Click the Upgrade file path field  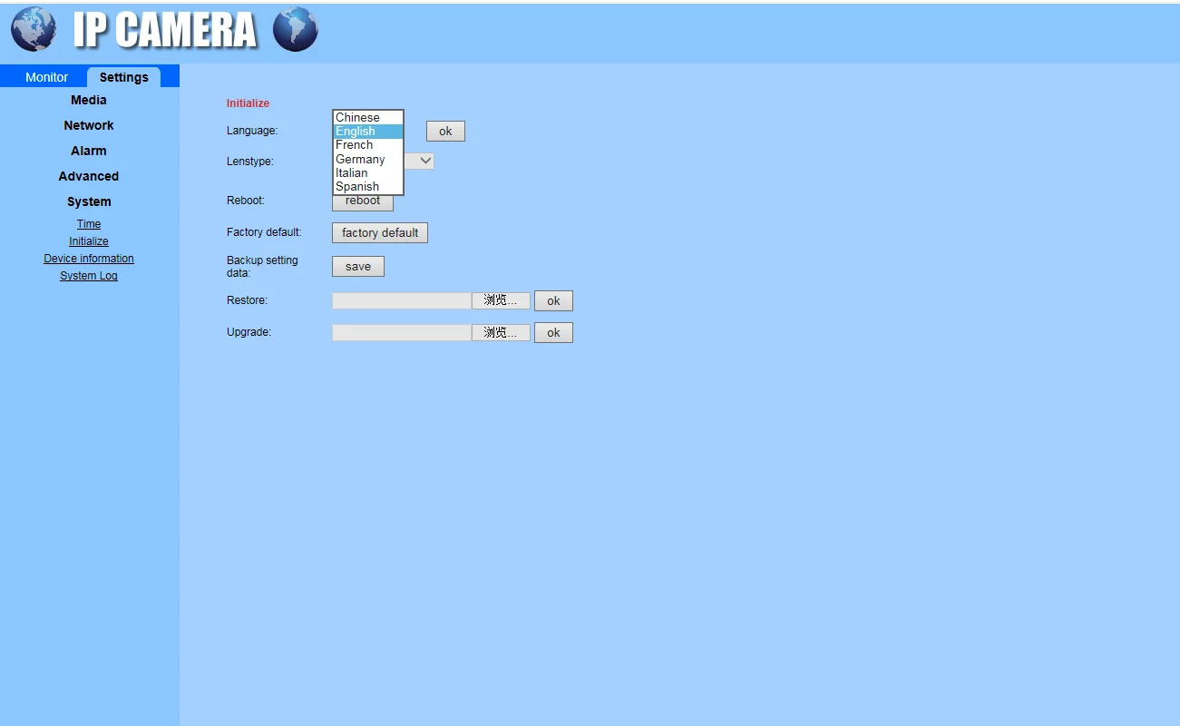[x=402, y=333]
